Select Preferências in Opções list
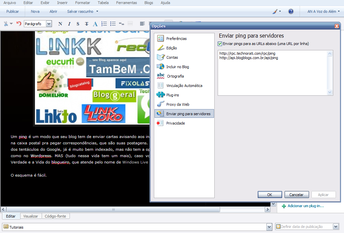Screen dimensions: 344x233 tap(184, 38)
